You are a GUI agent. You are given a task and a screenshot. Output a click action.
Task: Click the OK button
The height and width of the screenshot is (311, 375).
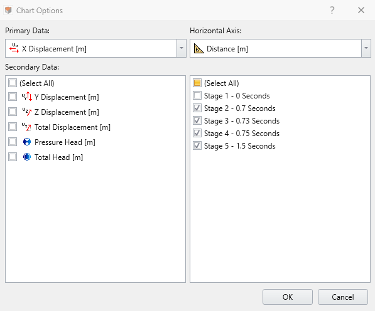click(x=288, y=297)
